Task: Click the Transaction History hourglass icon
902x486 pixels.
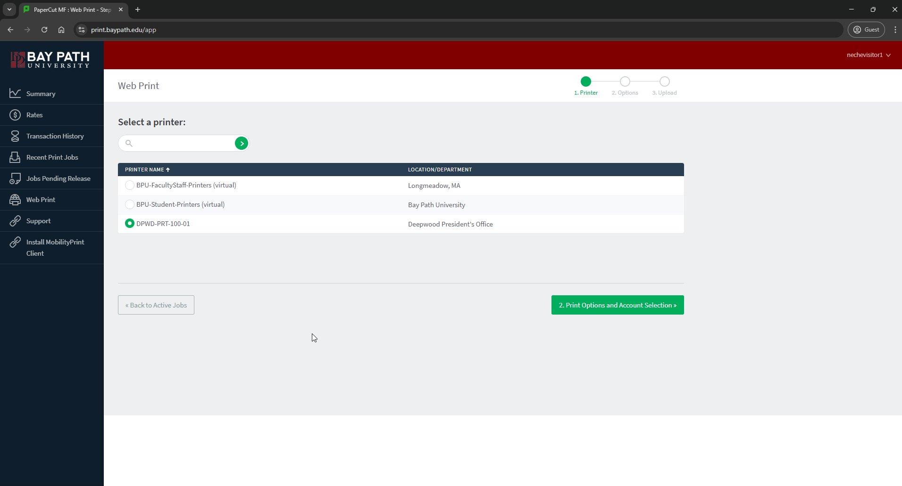Action: [x=15, y=136]
